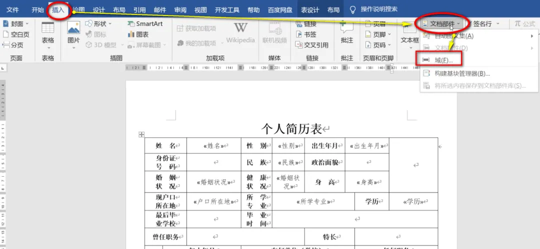The width and height of the screenshot is (540, 249).
Task: Open the 签名行 signature line dropdown
Action: click(x=483, y=24)
